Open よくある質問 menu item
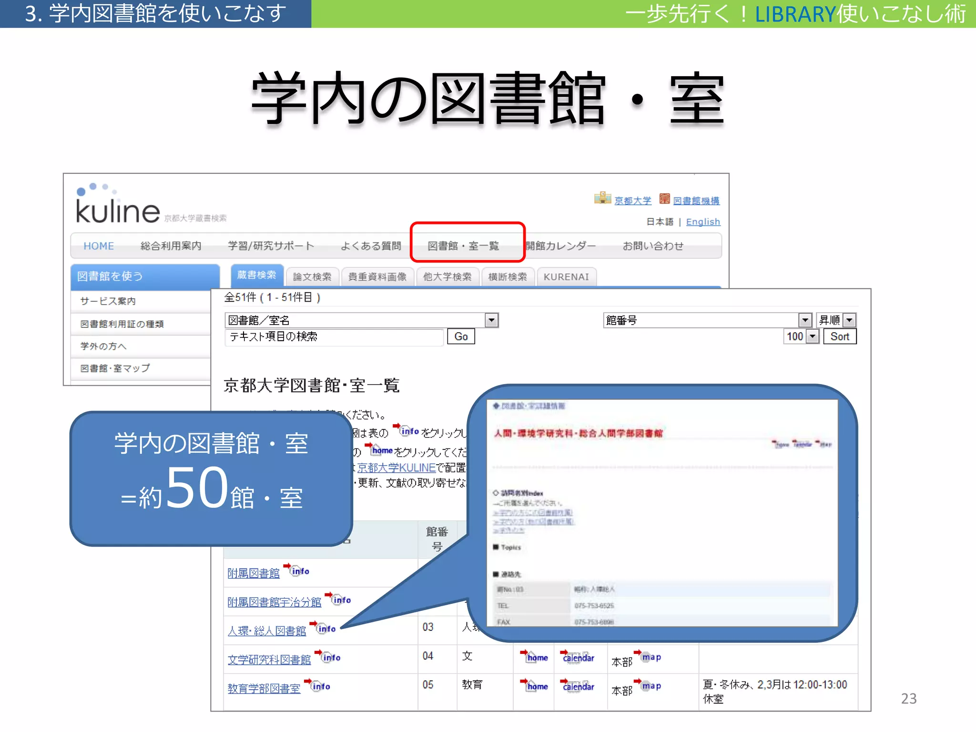The width and height of the screenshot is (976, 732). point(371,246)
